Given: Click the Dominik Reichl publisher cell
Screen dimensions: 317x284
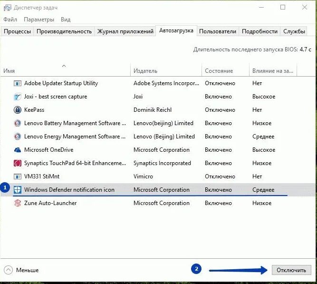Looking at the screenshot, I should pyautogui.click(x=153, y=110).
